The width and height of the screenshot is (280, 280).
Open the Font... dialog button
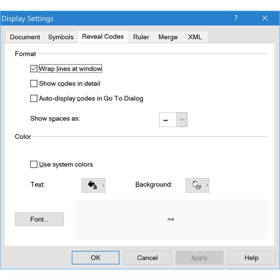(39, 219)
